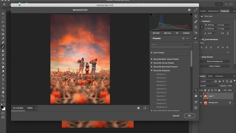Select the Pen tool
This screenshot has height=133, width=236.
point(3,75)
